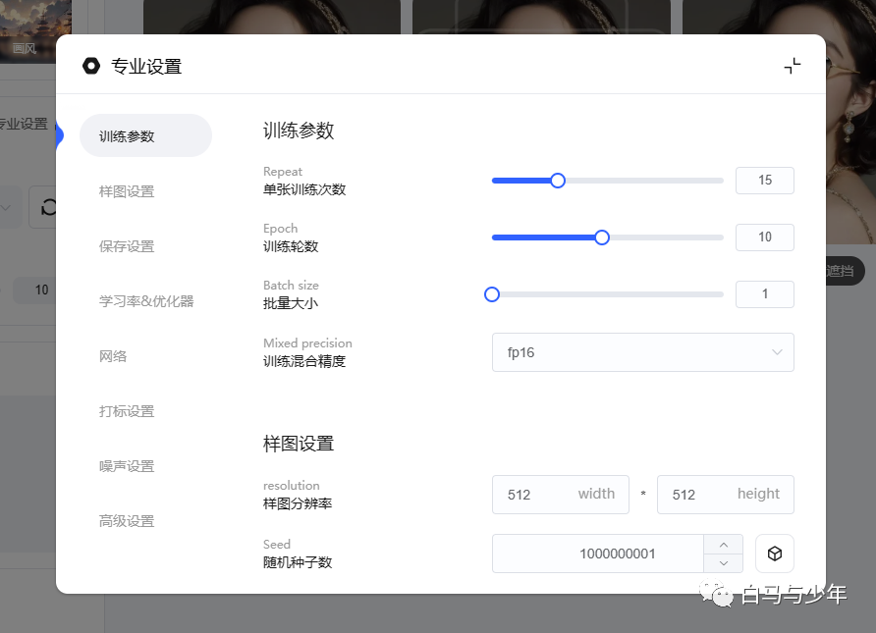Switch to 打标设置 tab

pos(127,411)
